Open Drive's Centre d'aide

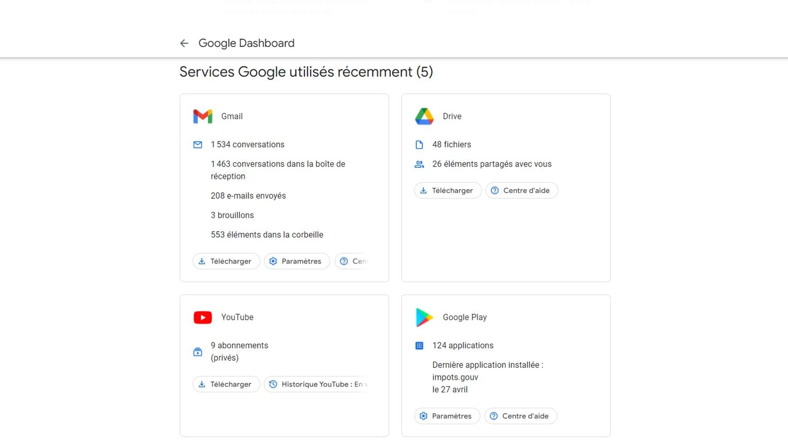[521, 190]
